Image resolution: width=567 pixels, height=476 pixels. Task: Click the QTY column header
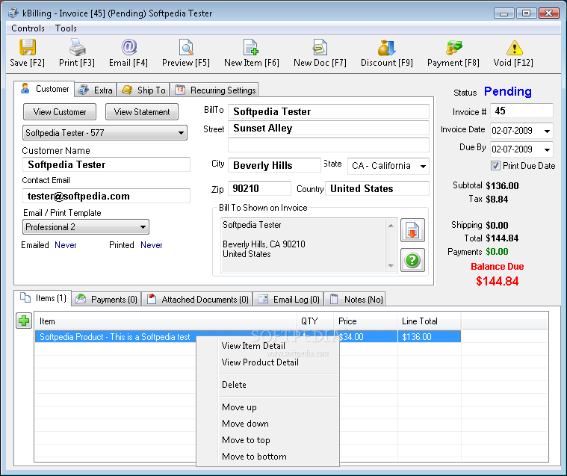tap(315, 321)
